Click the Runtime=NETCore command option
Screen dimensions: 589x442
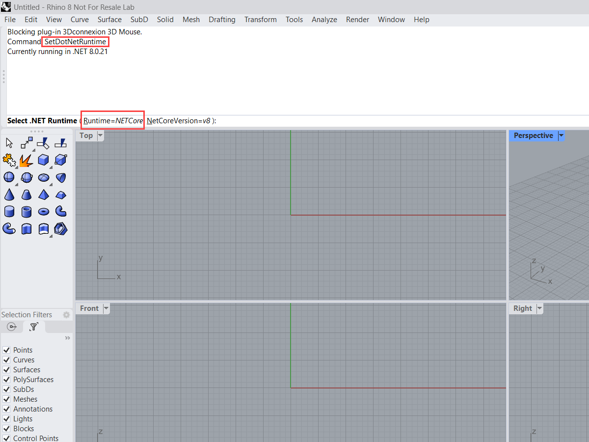[x=112, y=120]
